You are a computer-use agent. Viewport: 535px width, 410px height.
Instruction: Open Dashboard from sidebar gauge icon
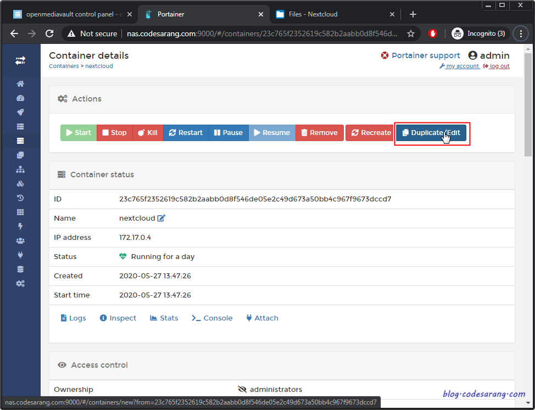(x=20, y=98)
